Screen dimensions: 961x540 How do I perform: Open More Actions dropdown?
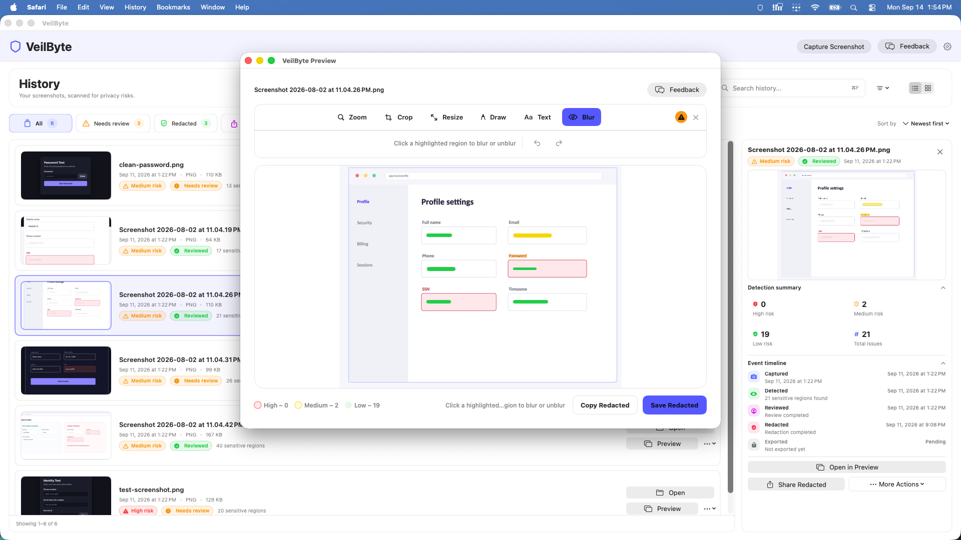click(x=897, y=484)
